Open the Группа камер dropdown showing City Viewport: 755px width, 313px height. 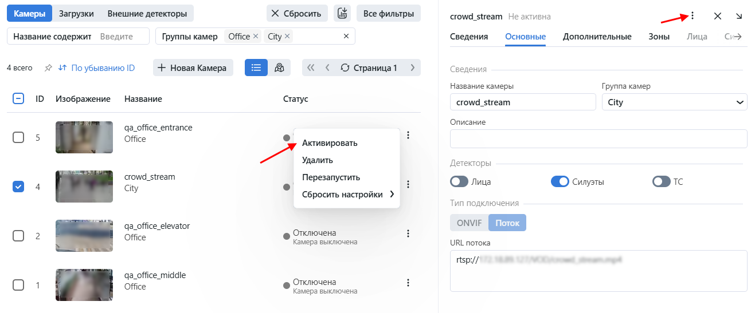tap(674, 102)
